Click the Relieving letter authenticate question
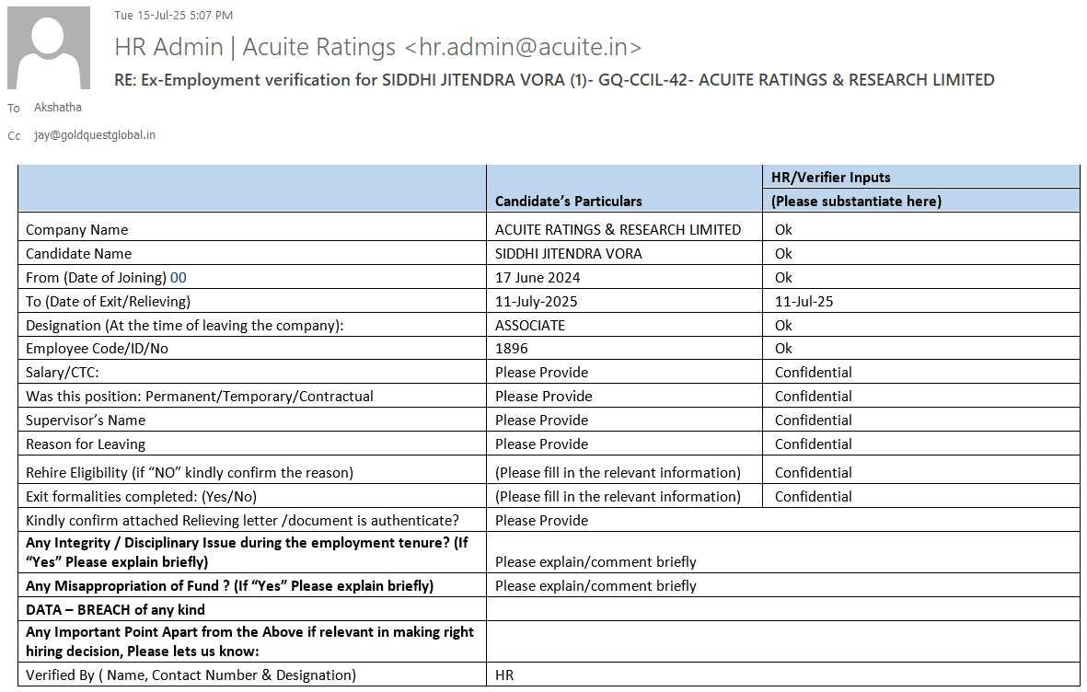 click(x=242, y=521)
